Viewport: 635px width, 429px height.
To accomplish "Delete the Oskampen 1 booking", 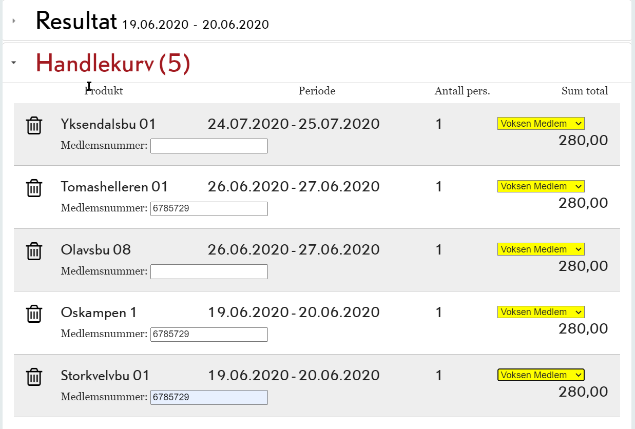I will (34, 314).
